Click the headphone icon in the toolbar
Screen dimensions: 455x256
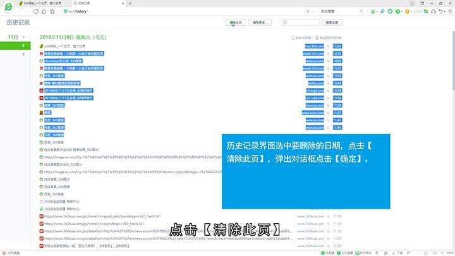point(434,11)
